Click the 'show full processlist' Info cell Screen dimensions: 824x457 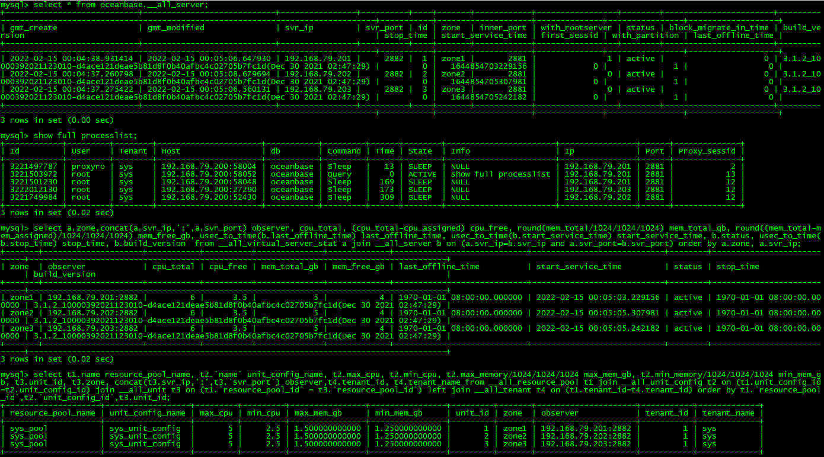(x=500, y=174)
